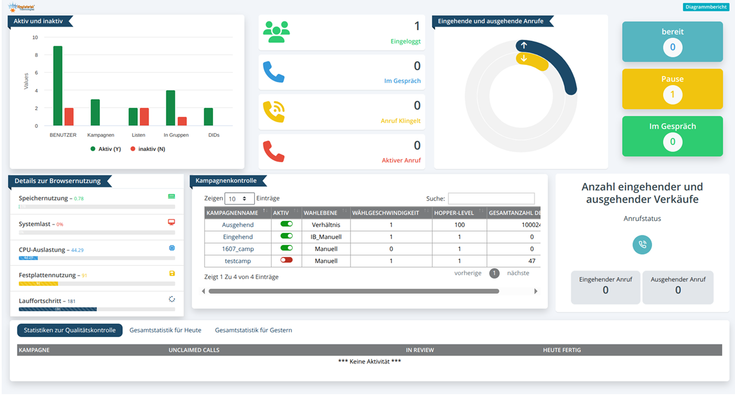Click the Suche search input field
The width and height of the screenshot is (735, 395).
pyautogui.click(x=491, y=199)
